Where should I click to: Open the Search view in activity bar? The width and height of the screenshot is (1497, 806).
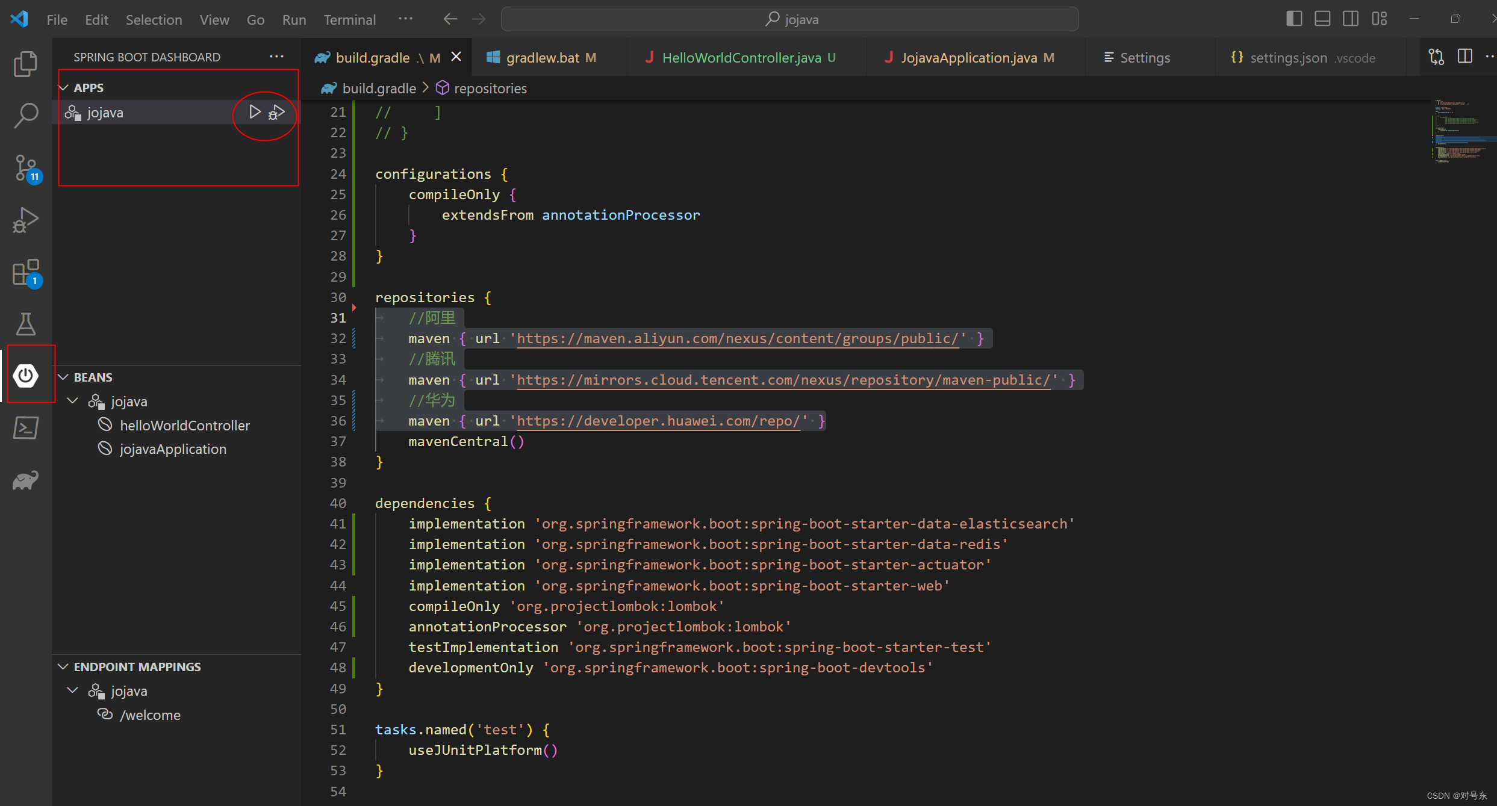click(x=25, y=115)
